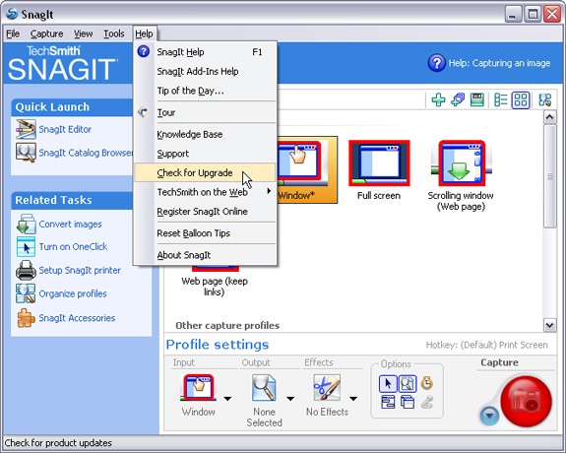Open the SnagIt Editor link
Screen dimensions: 566x453
coord(65,129)
